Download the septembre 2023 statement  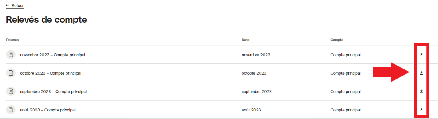422,91
